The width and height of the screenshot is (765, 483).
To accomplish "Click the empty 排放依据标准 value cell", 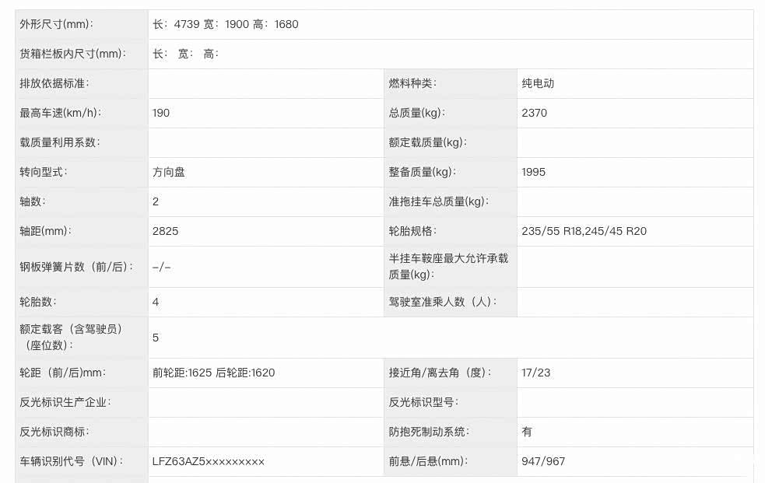I will click(265, 83).
